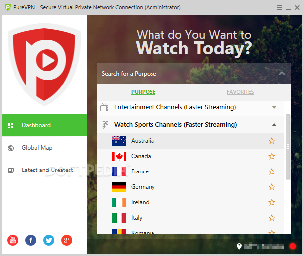Screen dimensions: 304x256
Task: Click the red connection status indicator
Action: [x=293, y=246]
